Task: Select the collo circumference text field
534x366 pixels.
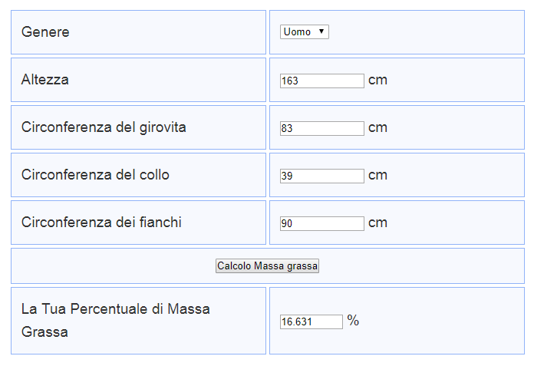Action: click(x=321, y=176)
